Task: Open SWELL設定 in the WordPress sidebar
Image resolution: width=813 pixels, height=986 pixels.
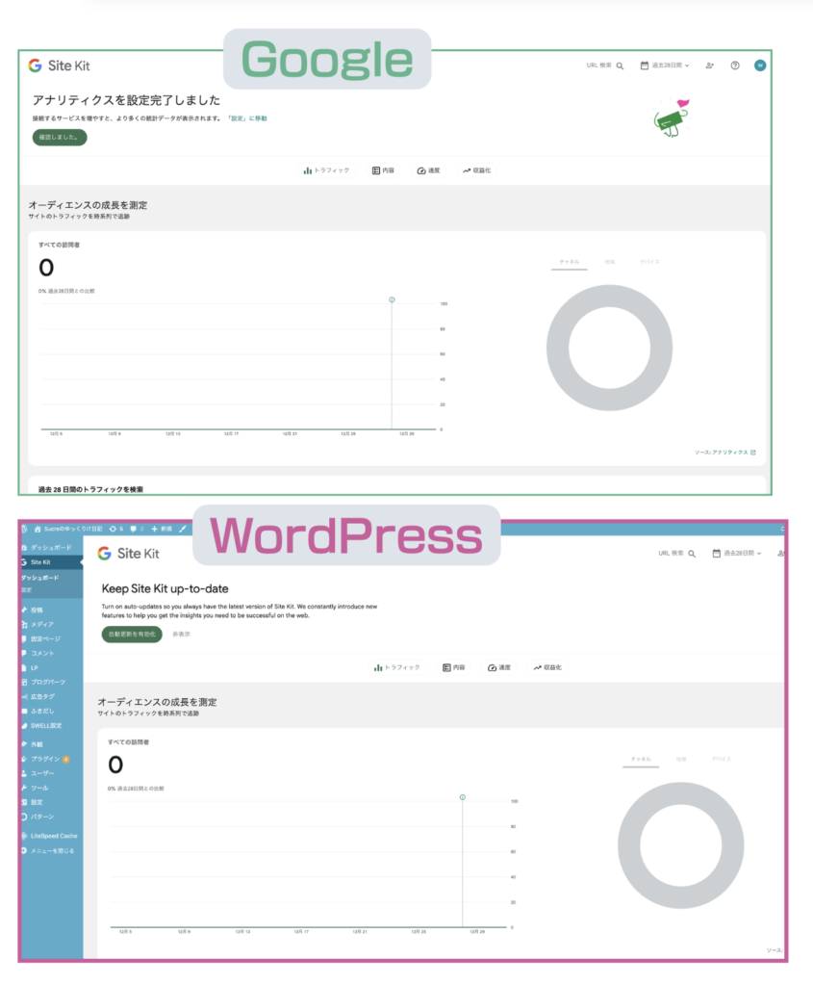Action: (x=45, y=725)
